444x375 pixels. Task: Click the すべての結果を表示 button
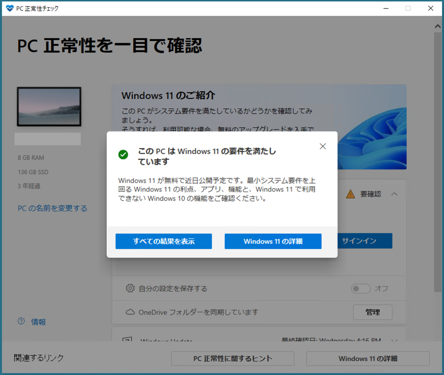(x=163, y=241)
